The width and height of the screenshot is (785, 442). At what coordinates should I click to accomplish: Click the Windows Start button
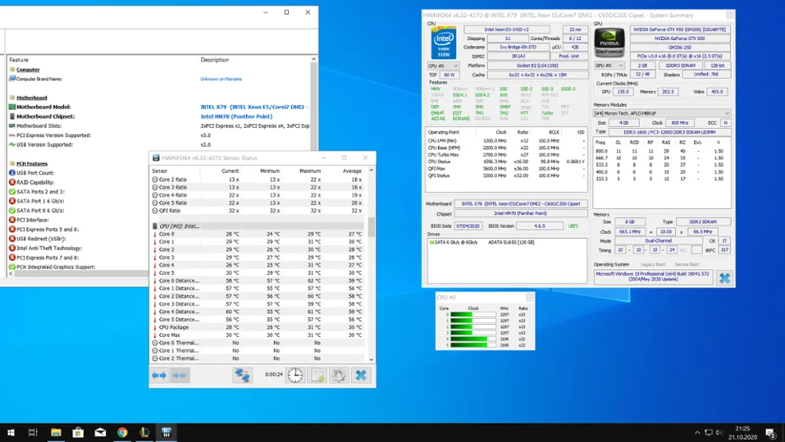(x=11, y=433)
